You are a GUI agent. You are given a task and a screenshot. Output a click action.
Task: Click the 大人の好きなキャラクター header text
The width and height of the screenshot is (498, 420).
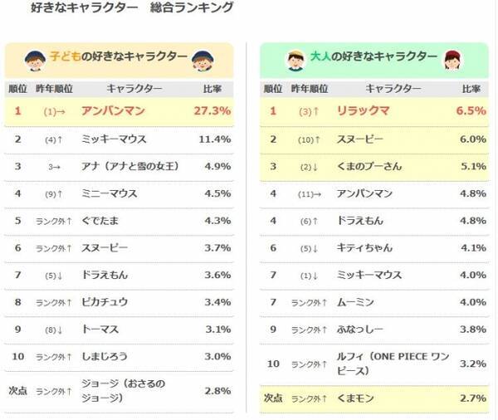374,57
